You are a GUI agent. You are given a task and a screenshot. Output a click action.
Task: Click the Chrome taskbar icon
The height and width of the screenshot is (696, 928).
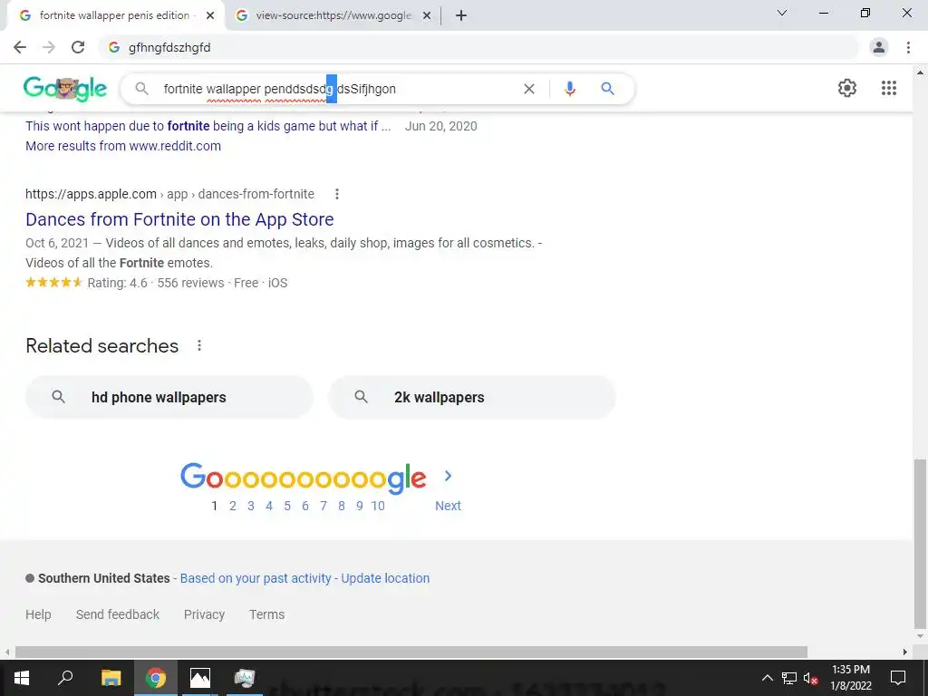pyautogui.click(x=156, y=678)
